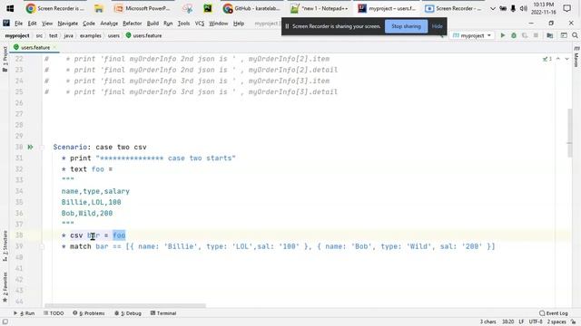The image size is (581, 326).
Task: Open the Build menu
Action: point(153,24)
